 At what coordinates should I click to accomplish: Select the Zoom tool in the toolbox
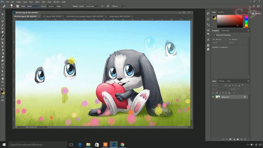(2, 82)
